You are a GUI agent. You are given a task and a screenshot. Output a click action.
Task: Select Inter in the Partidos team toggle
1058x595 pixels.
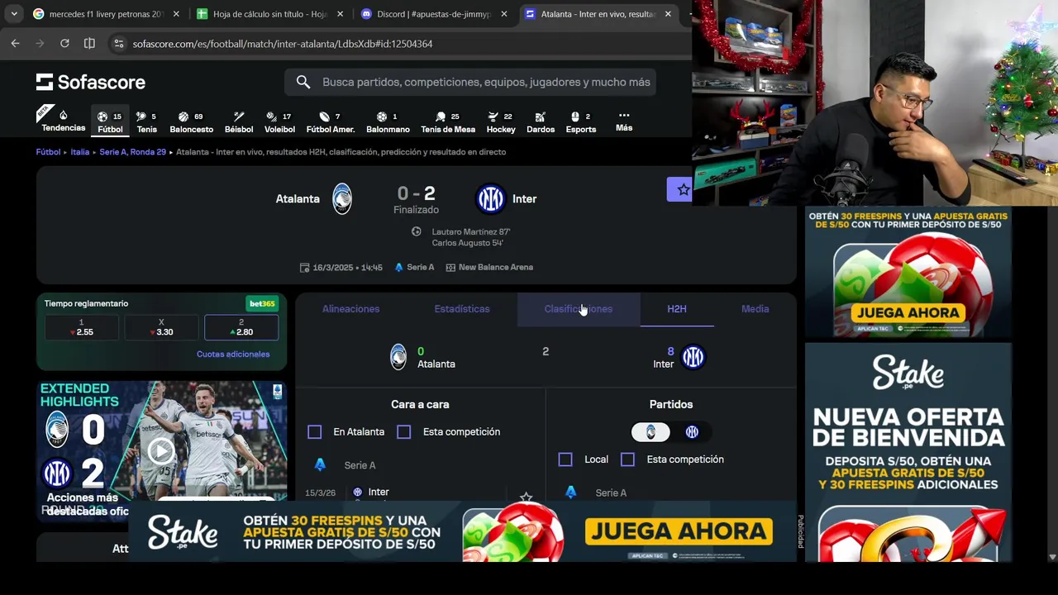pyautogui.click(x=692, y=432)
